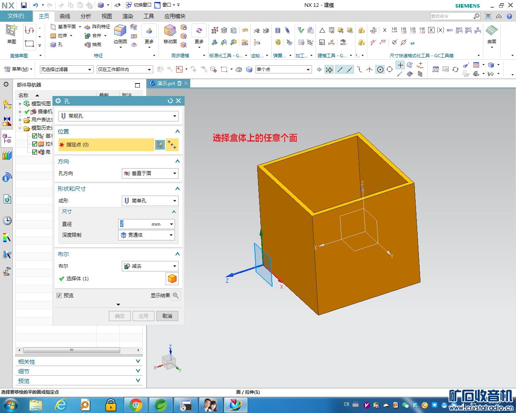Open the 菜单(M) menu button
This screenshot has height=413, width=516.
pos(19,69)
